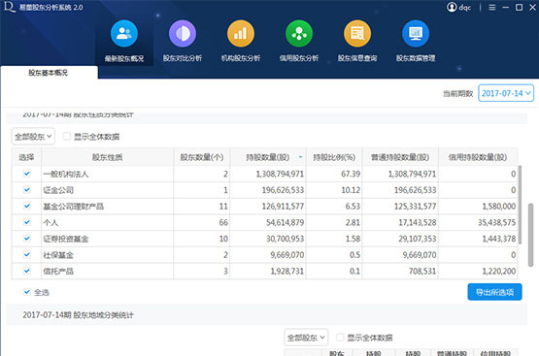Open the hamburger menu icon in title bar

[x=492, y=7]
